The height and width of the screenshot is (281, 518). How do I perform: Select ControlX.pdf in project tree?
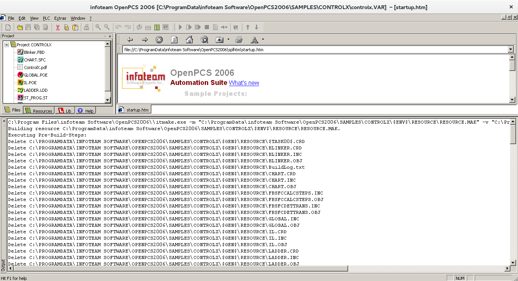click(x=35, y=68)
